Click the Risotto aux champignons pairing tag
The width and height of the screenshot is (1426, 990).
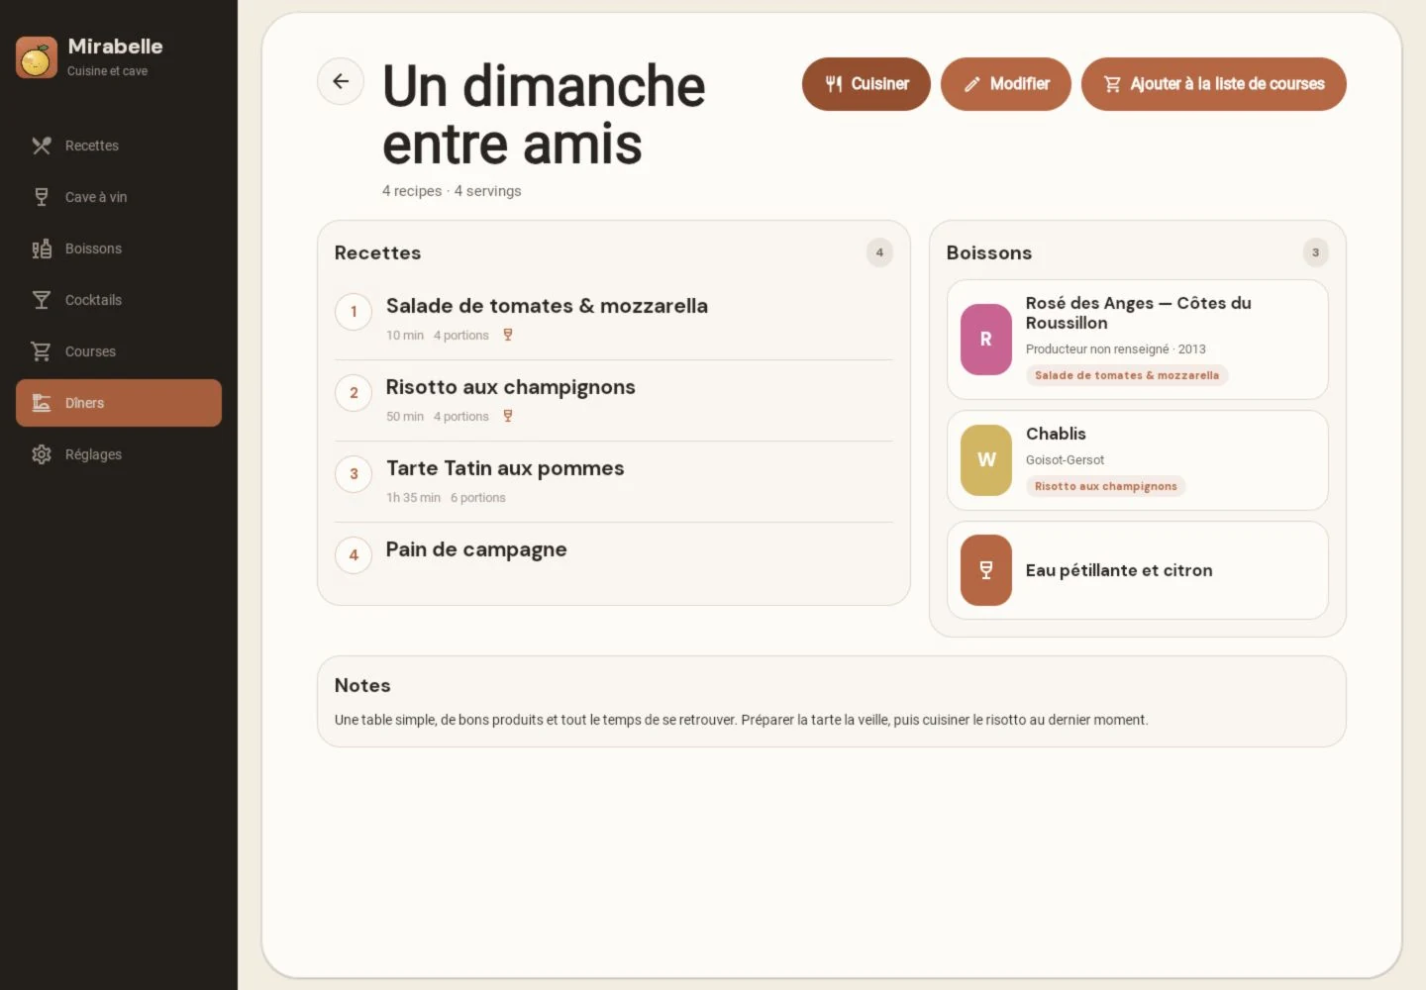[x=1106, y=487]
